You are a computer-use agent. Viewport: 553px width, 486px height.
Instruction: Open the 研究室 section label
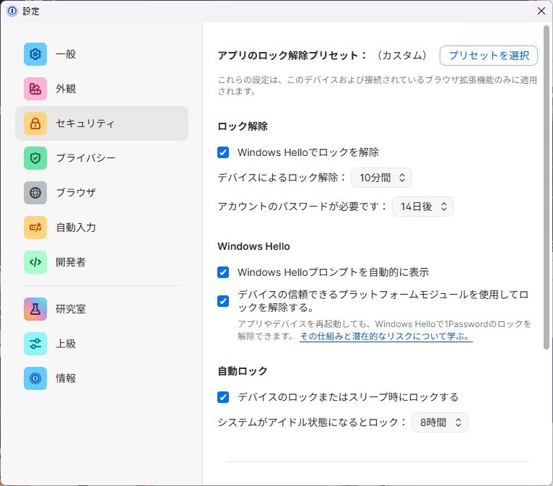71,309
